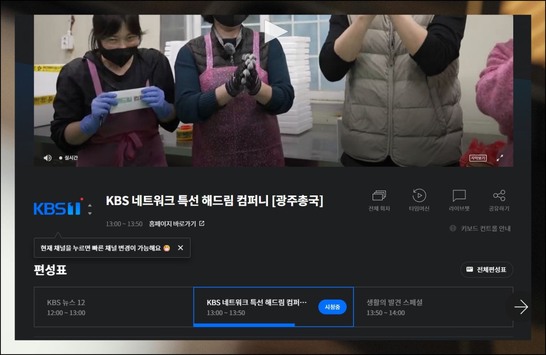
Task: Close the channel change tooltip
Action: 181,248
